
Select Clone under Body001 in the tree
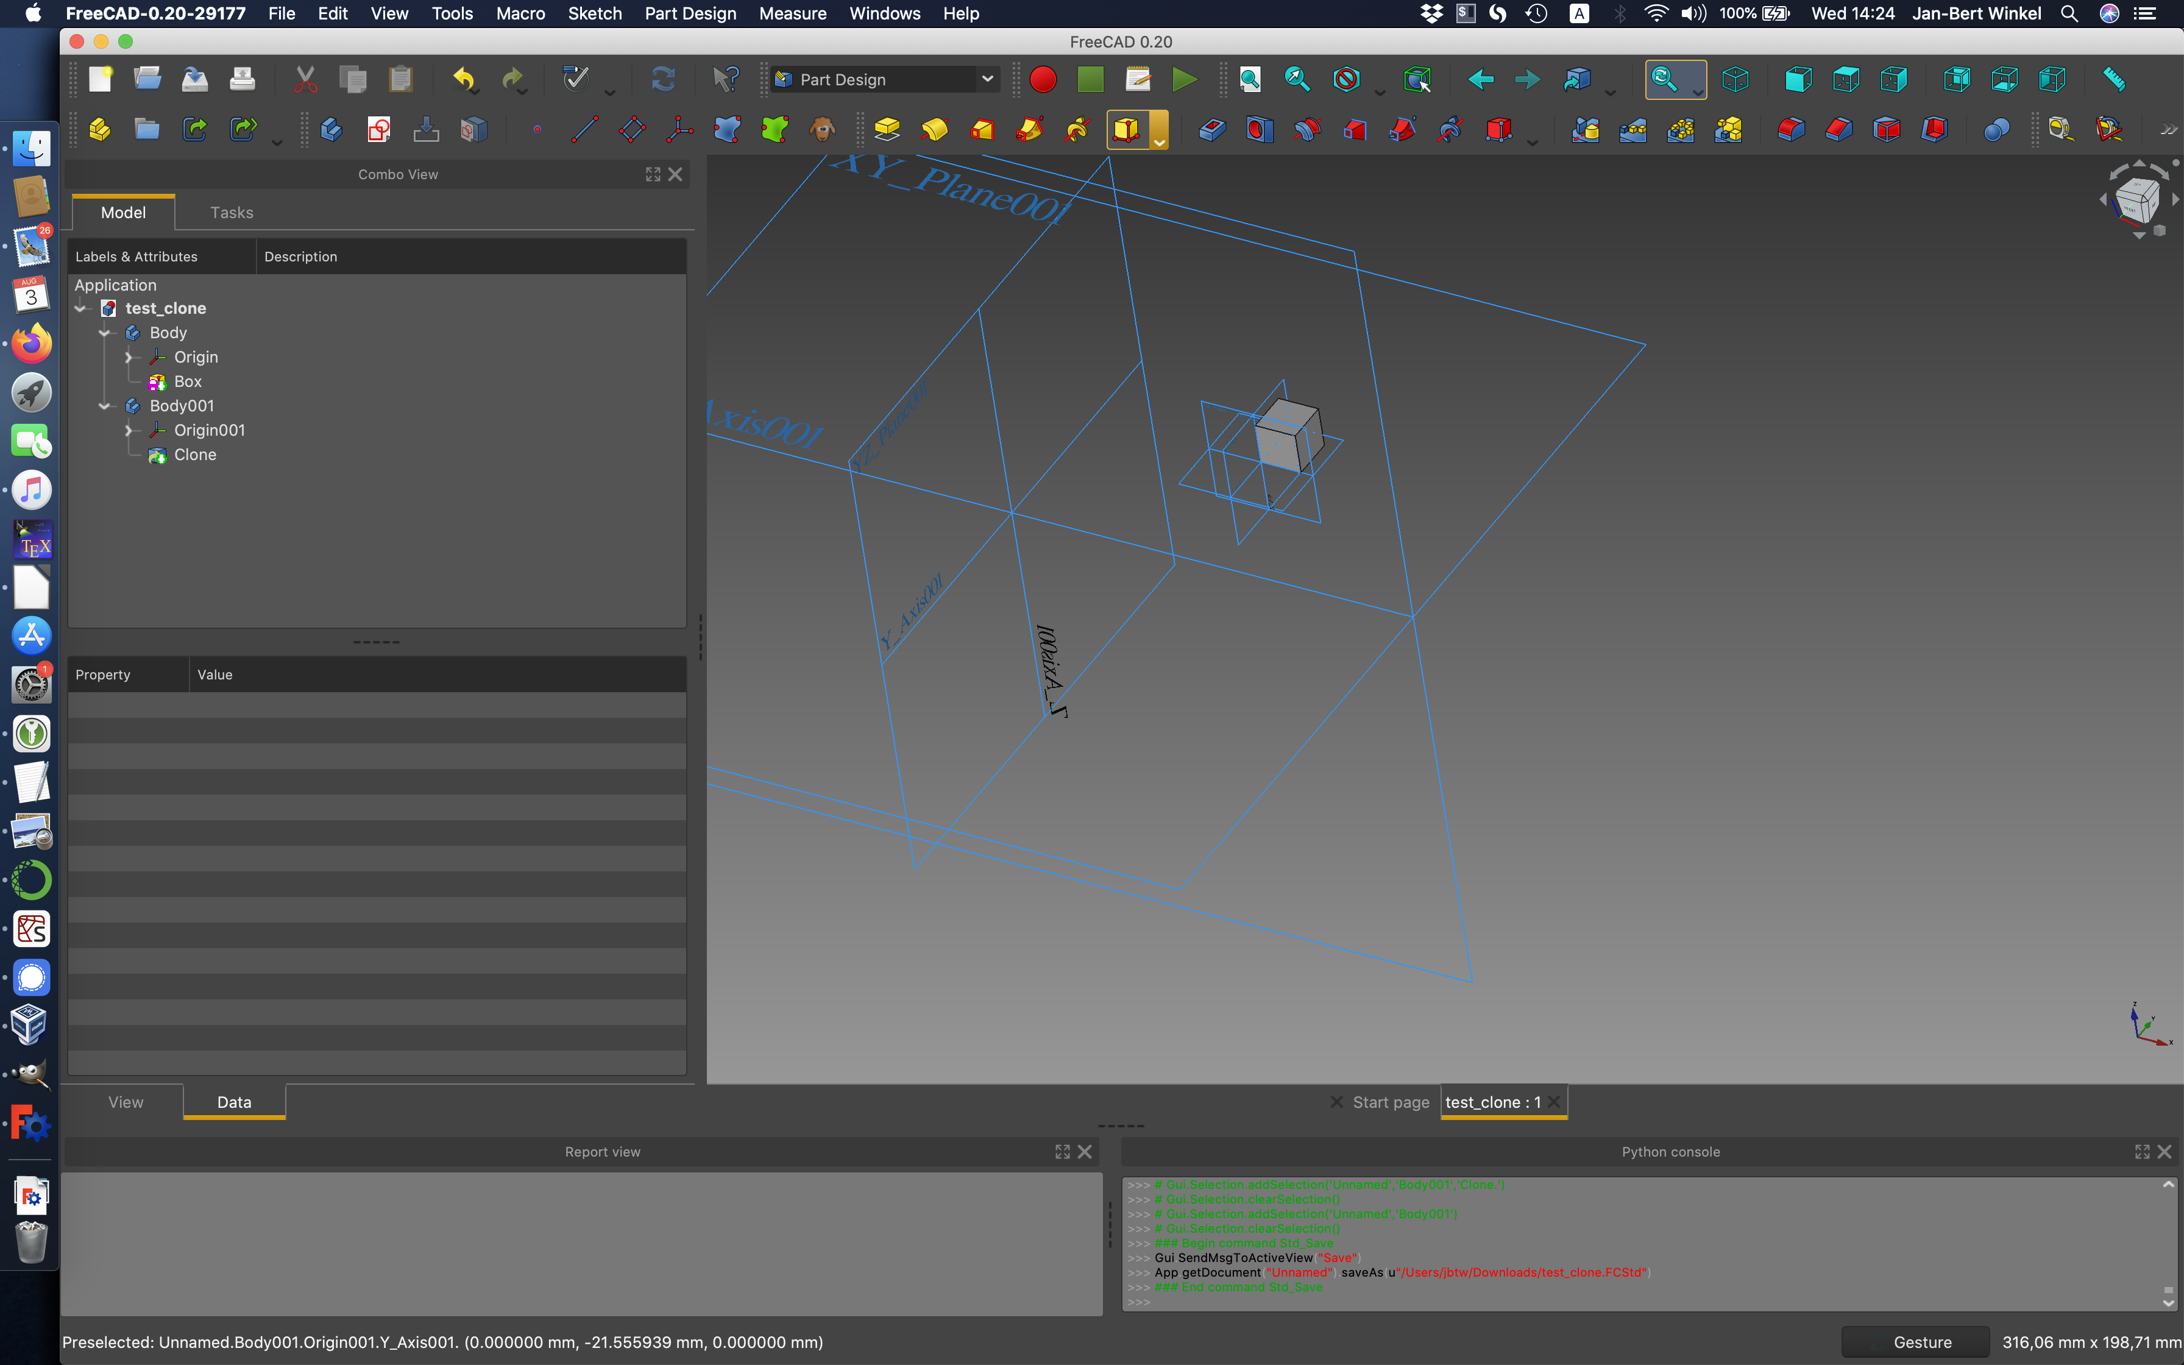pos(195,454)
